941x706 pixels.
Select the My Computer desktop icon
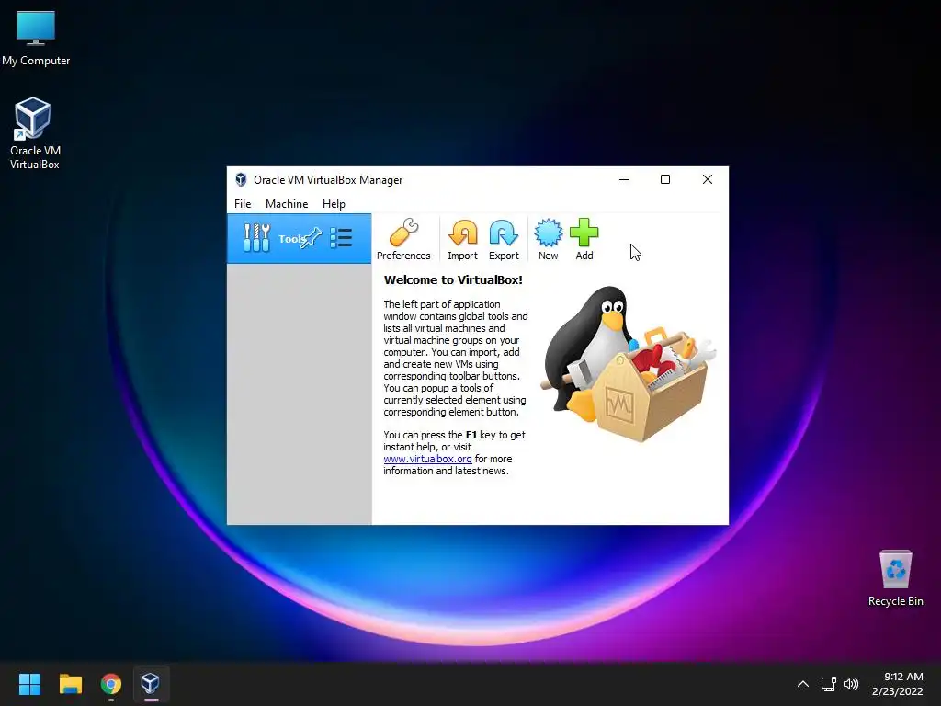[x=36, y=39]
